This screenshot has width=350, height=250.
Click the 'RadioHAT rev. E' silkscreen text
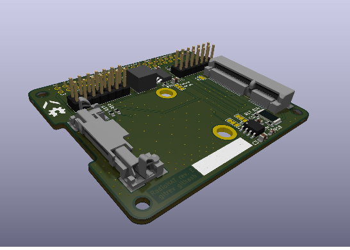tap(172, 182)
